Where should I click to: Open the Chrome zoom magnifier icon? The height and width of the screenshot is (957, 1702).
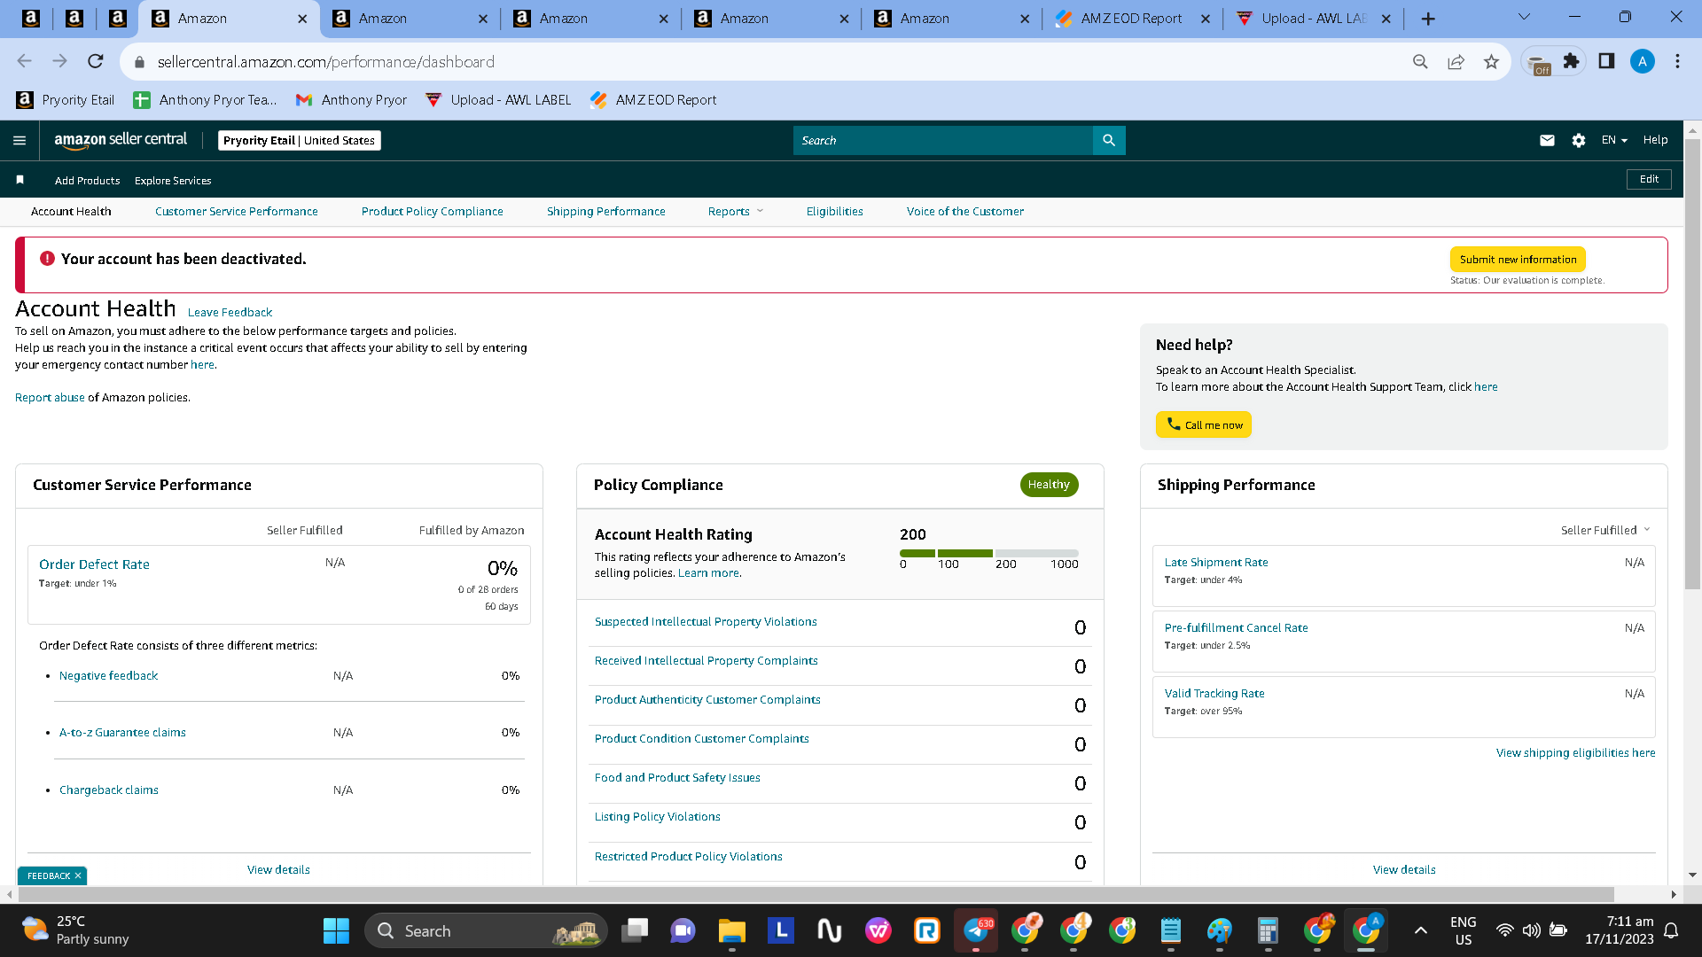[x=1420, y=61]
